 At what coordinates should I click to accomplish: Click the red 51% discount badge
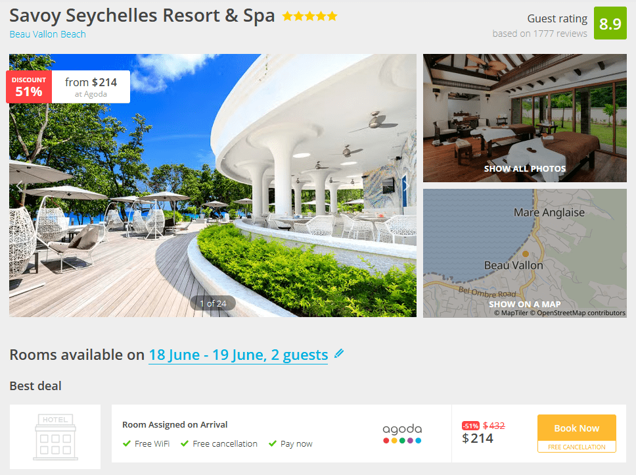tap(29, 86)
